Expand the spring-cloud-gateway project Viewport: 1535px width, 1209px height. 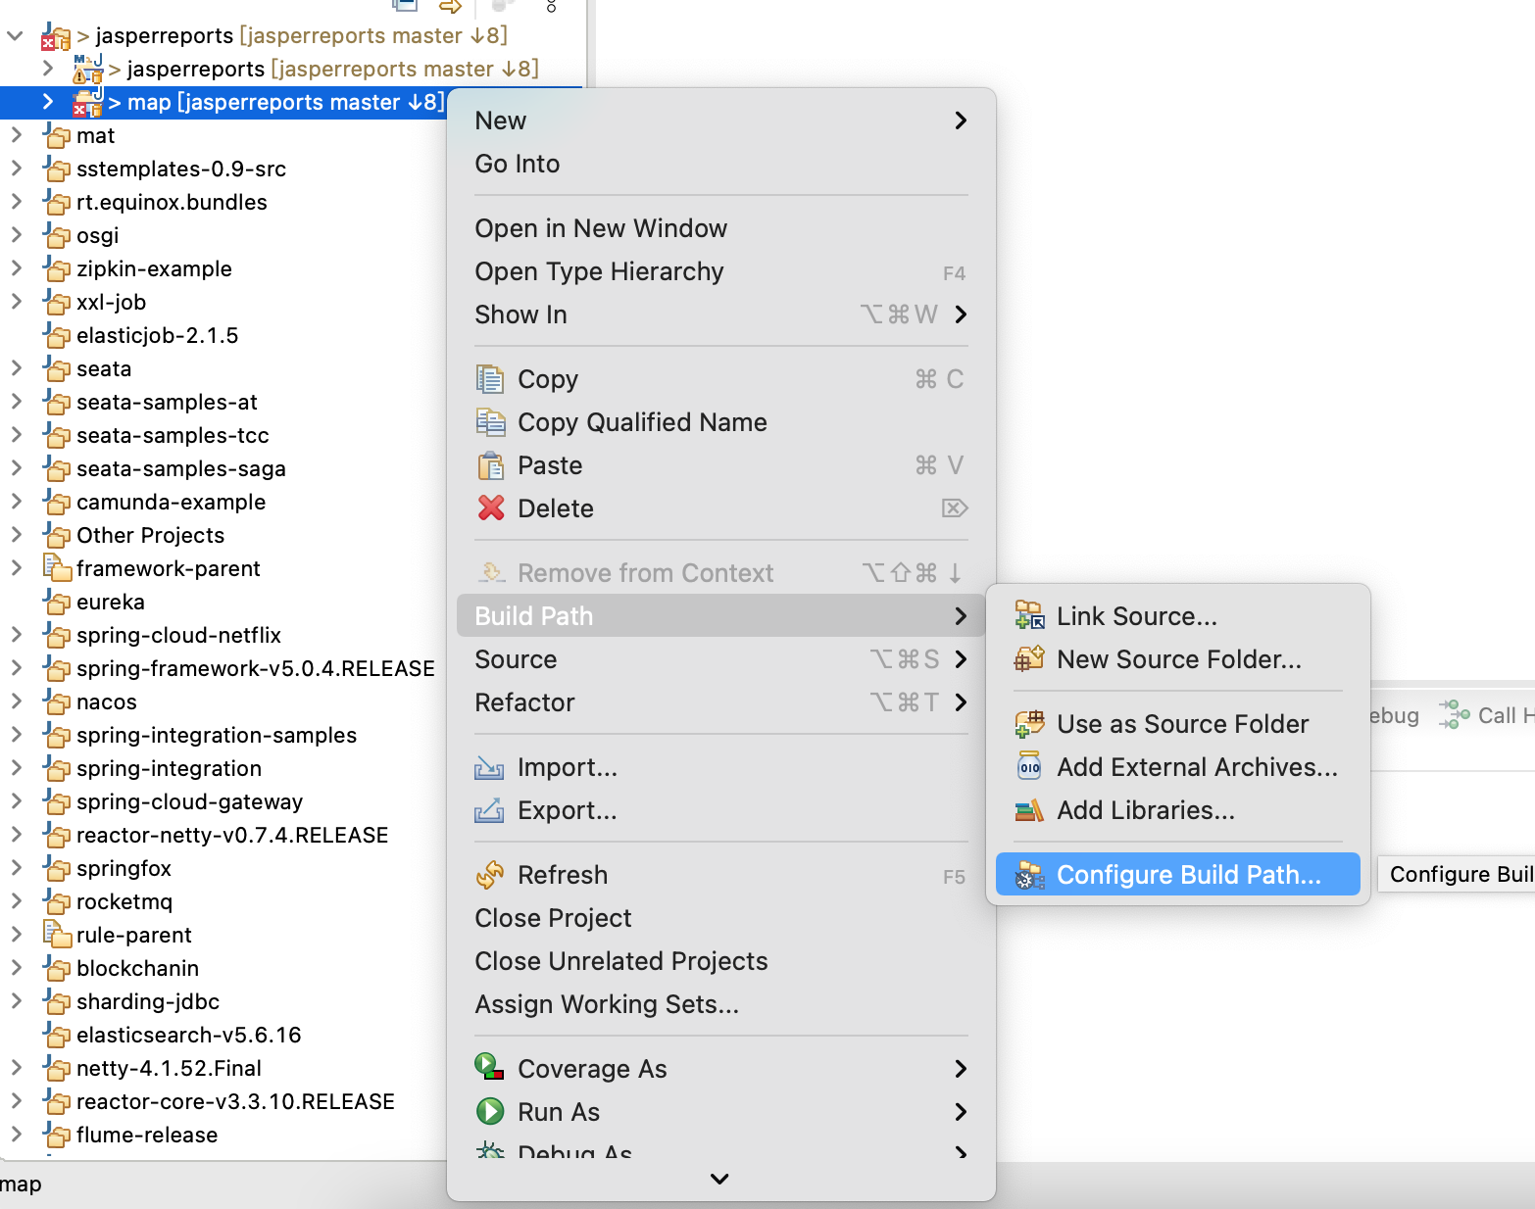click(x=16, y=801)
